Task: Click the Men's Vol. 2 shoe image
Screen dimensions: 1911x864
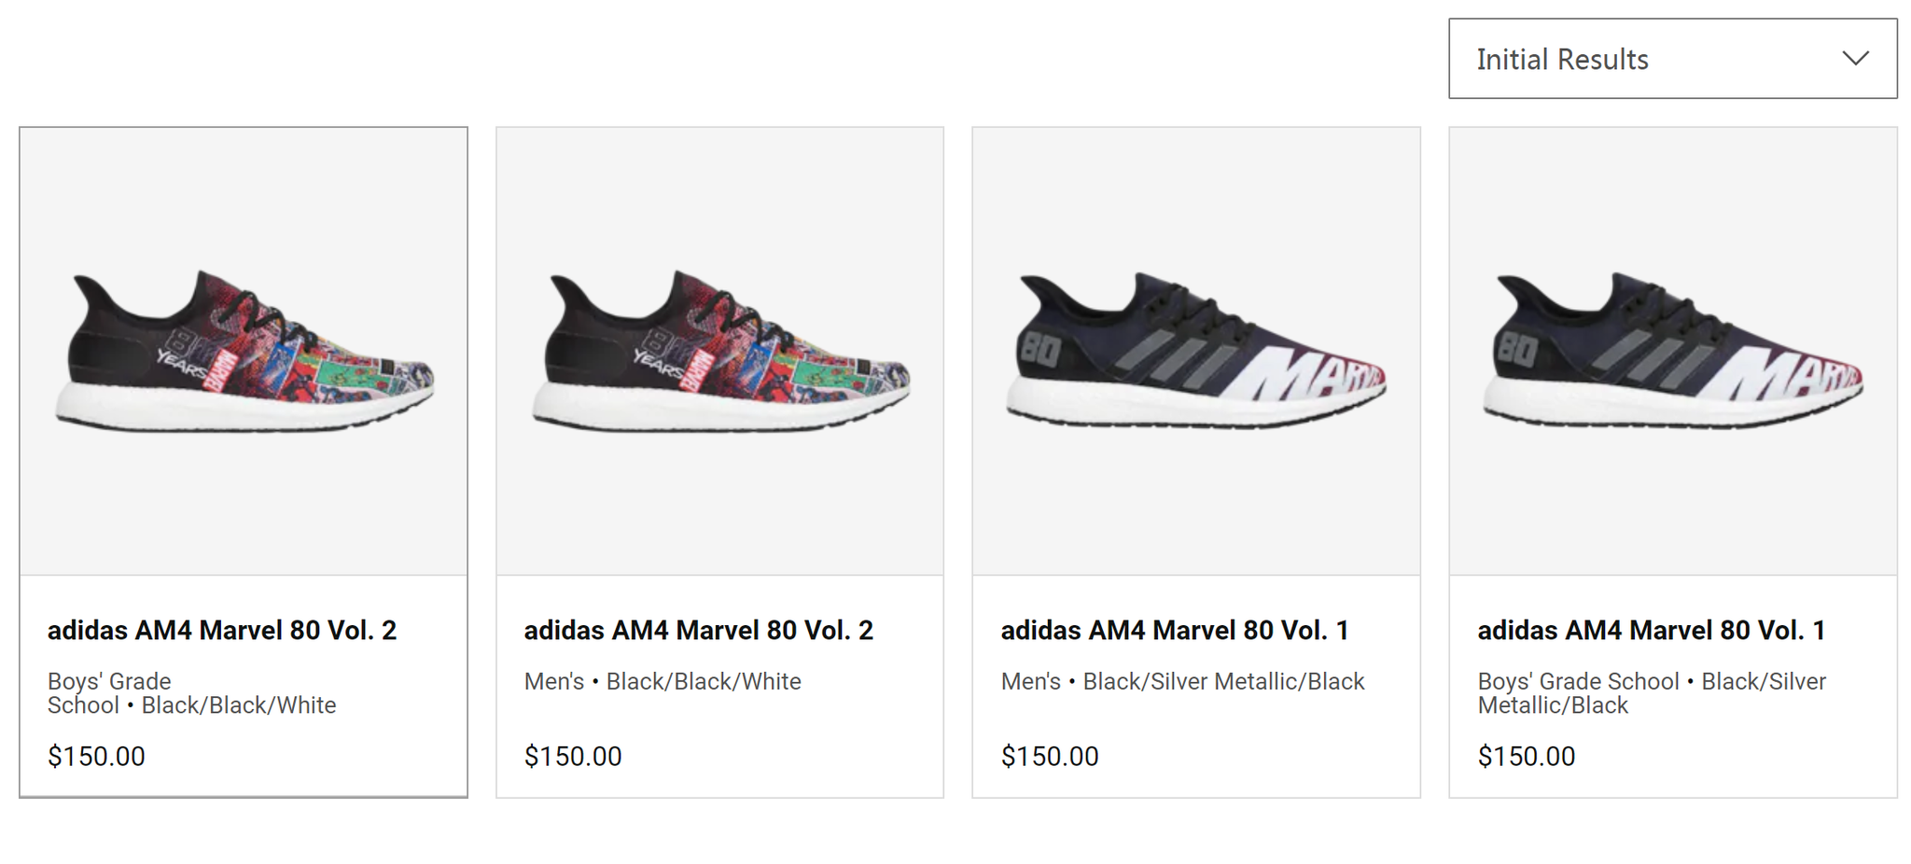Action: click(x=719, y=352)
